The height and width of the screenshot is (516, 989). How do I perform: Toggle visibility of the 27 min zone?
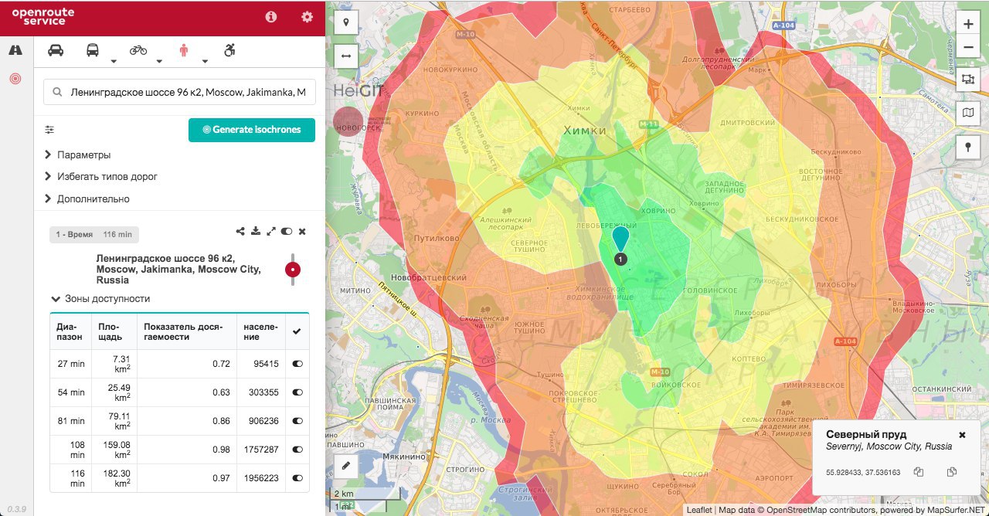297,363
